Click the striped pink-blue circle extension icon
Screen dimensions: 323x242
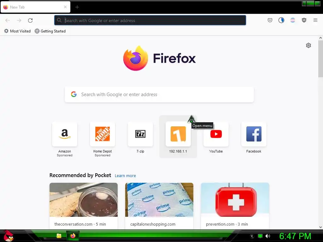click(x=292, y=20)
